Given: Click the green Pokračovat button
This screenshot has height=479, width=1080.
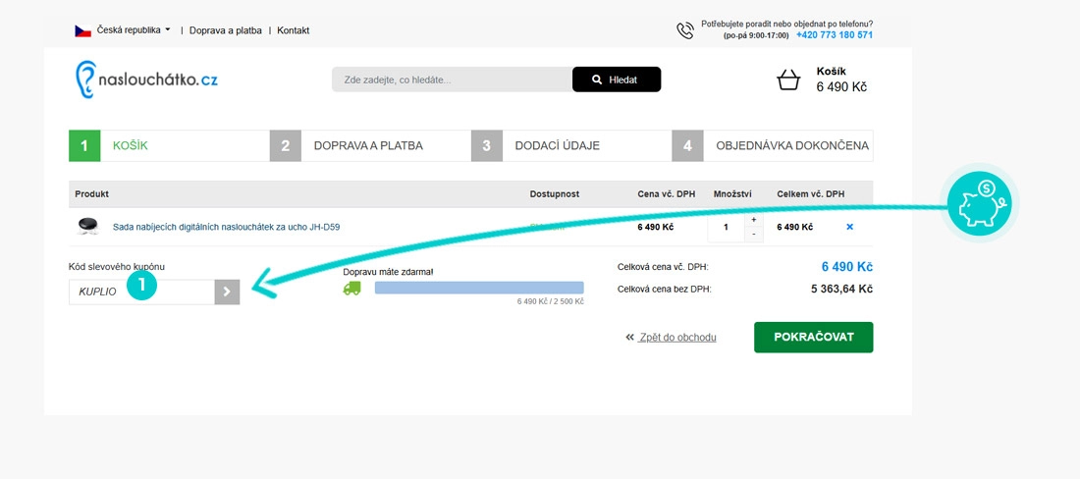Looking at the screenshot, I should [x=814, y=338].
